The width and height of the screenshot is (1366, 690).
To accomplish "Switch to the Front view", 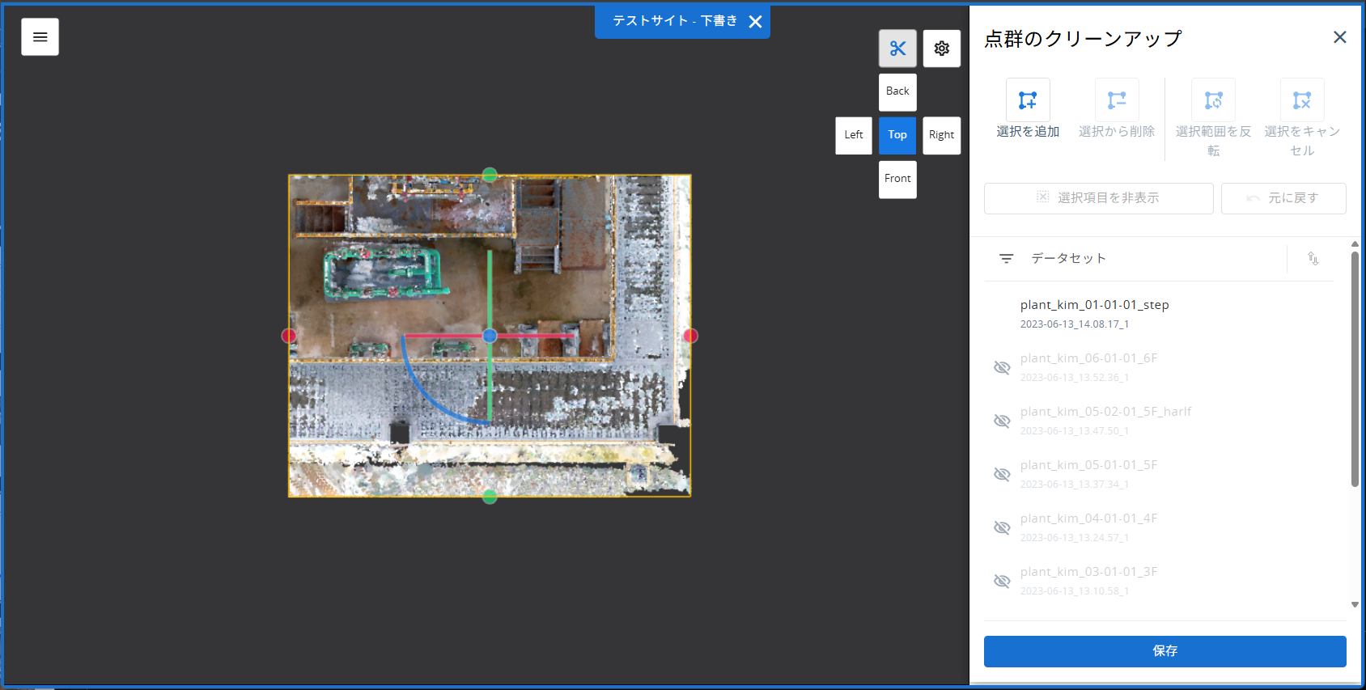I will pos(897,179).
